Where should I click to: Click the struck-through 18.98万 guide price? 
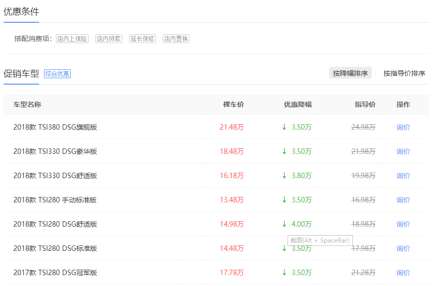(x=363, y=224)
